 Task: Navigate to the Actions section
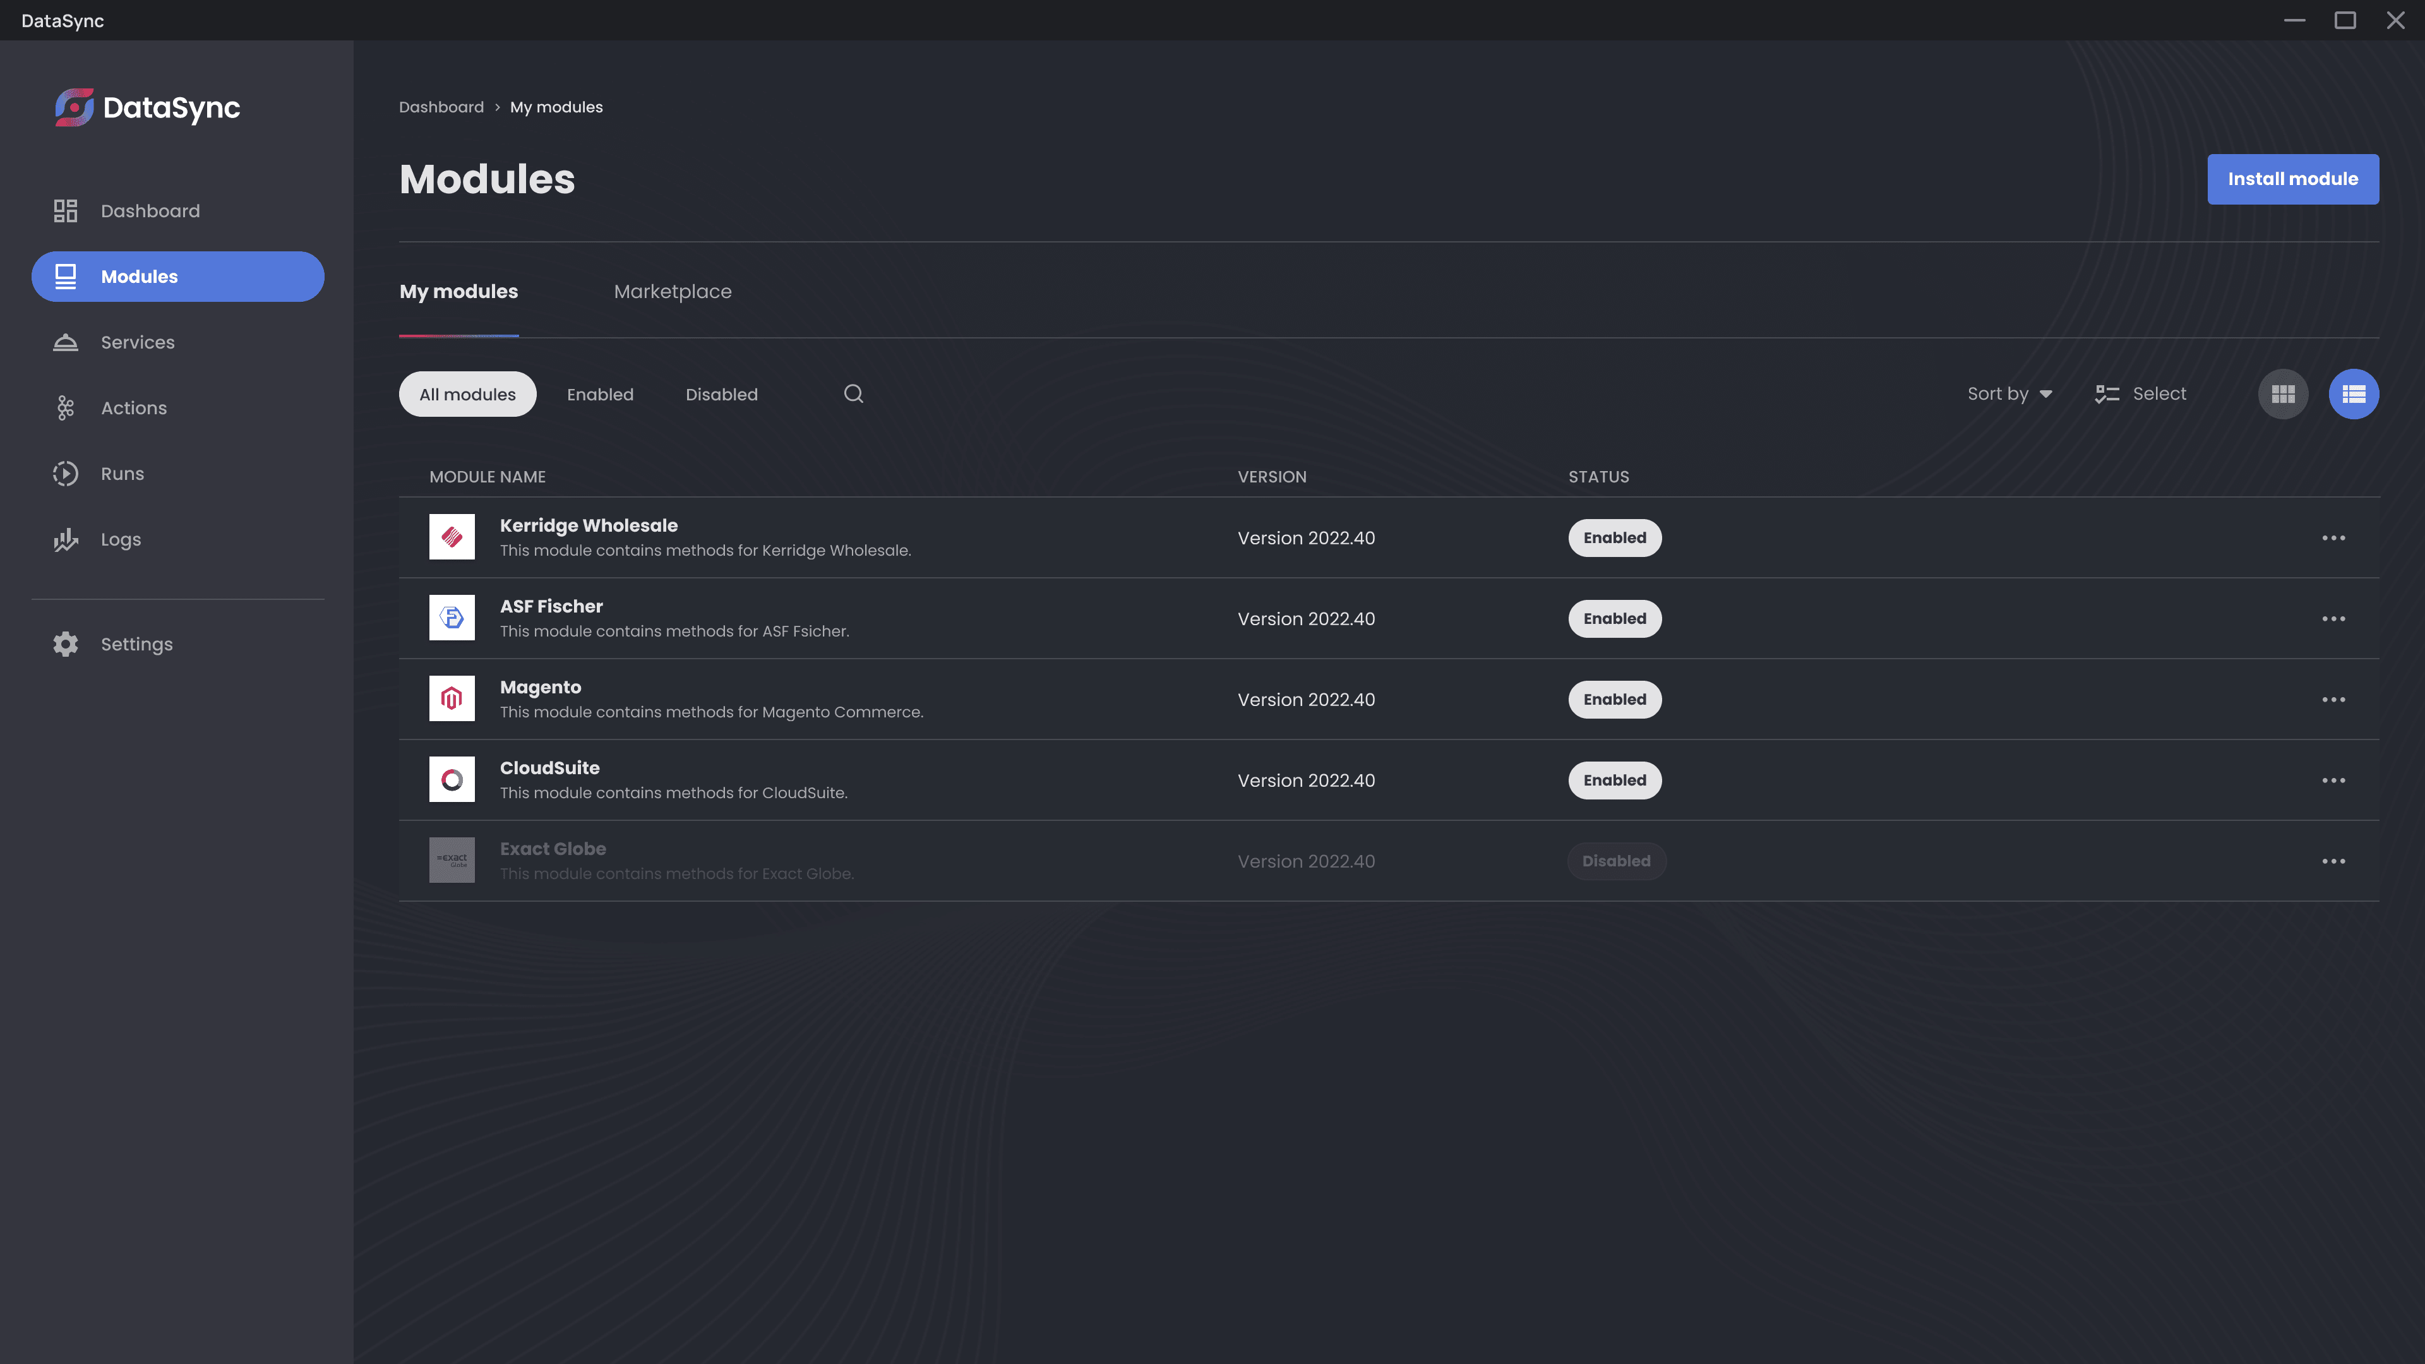[x=133, y=408]
